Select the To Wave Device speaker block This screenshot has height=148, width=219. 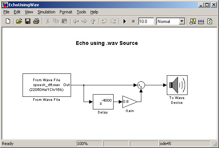pyautogui.click(x=177, y=85)
